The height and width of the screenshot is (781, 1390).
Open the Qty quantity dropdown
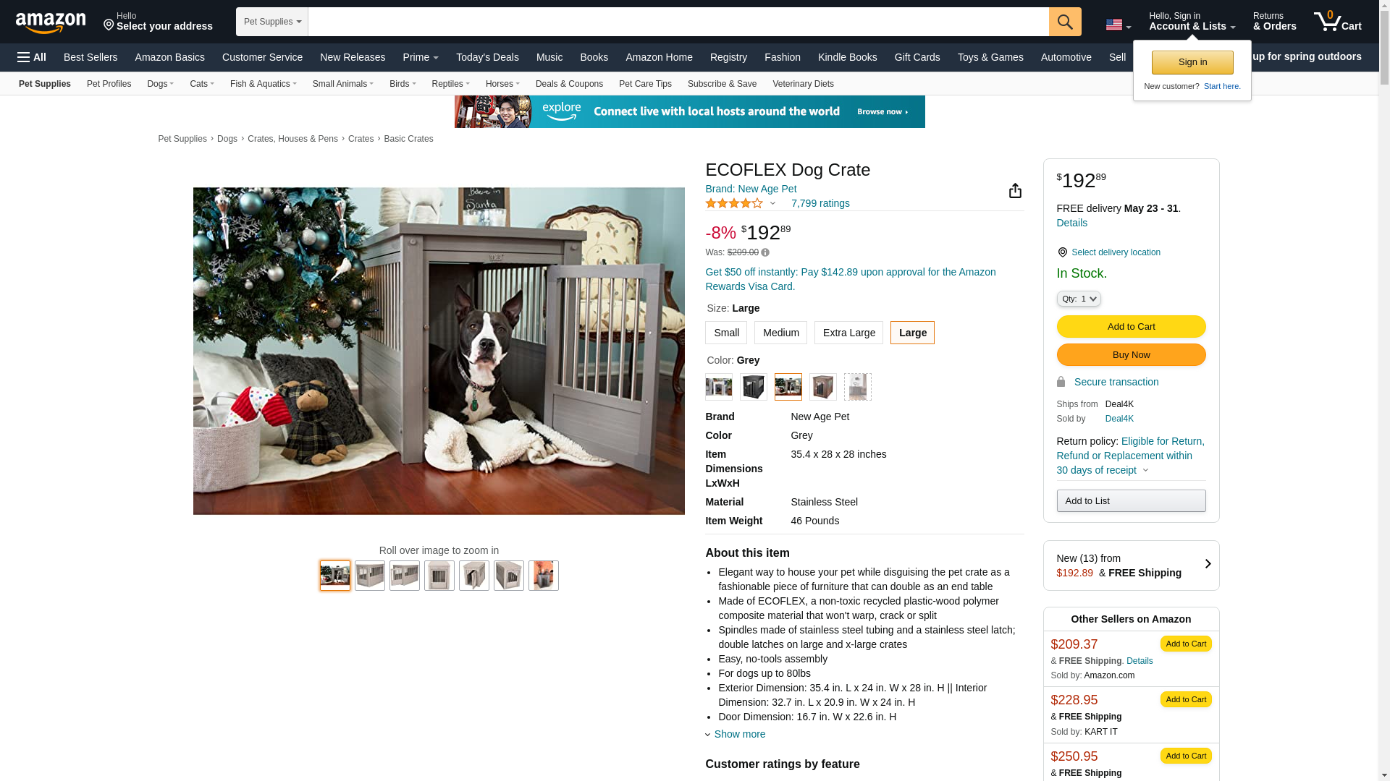coord(1079,299)
